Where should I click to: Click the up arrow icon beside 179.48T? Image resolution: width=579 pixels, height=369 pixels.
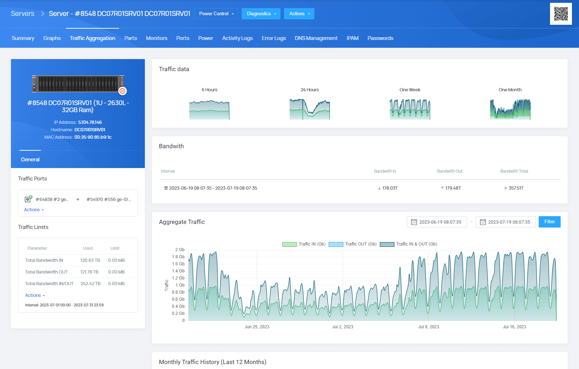442,188
